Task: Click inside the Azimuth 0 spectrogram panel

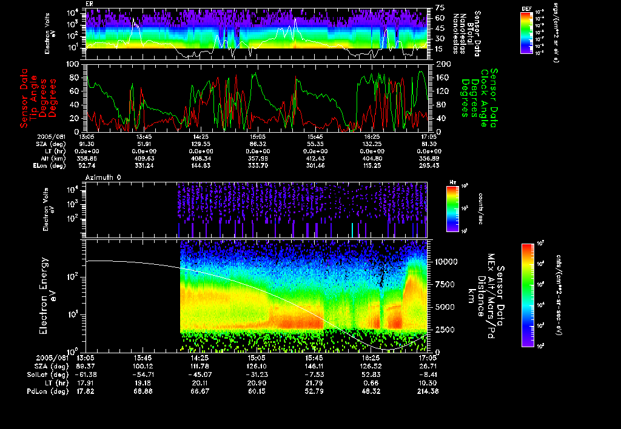Action: pyautogui.click(x=257, y=210)
